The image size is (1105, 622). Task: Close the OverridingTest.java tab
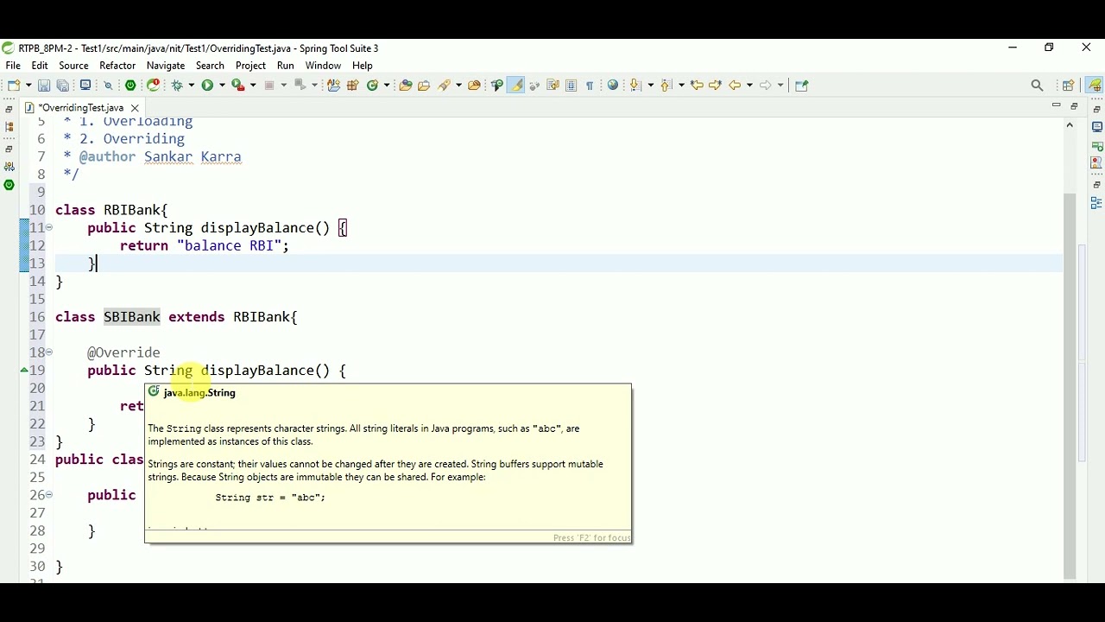click(x=135, y=108)
